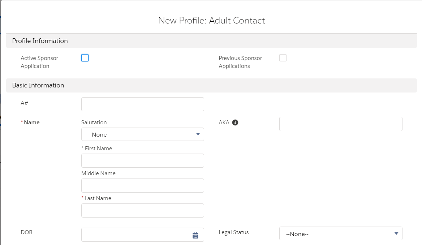This screenshot has width=422, height=245.
Task: Enable the Active Sponsor Application checkbox
Action: [85, 58]
